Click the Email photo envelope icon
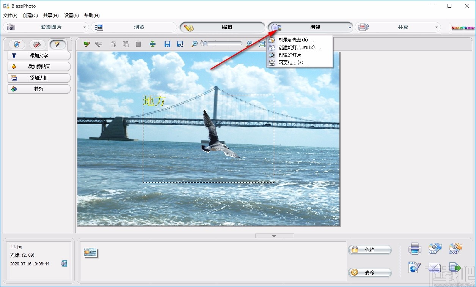 [x=434, y=267]
